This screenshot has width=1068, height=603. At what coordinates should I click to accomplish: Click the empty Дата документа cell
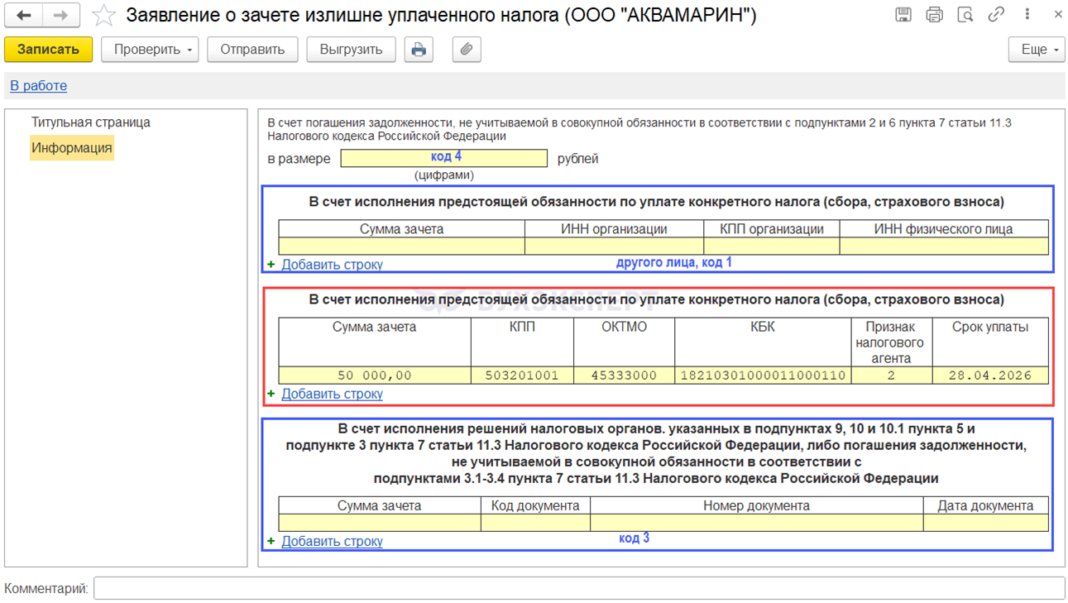pos(986,522)
